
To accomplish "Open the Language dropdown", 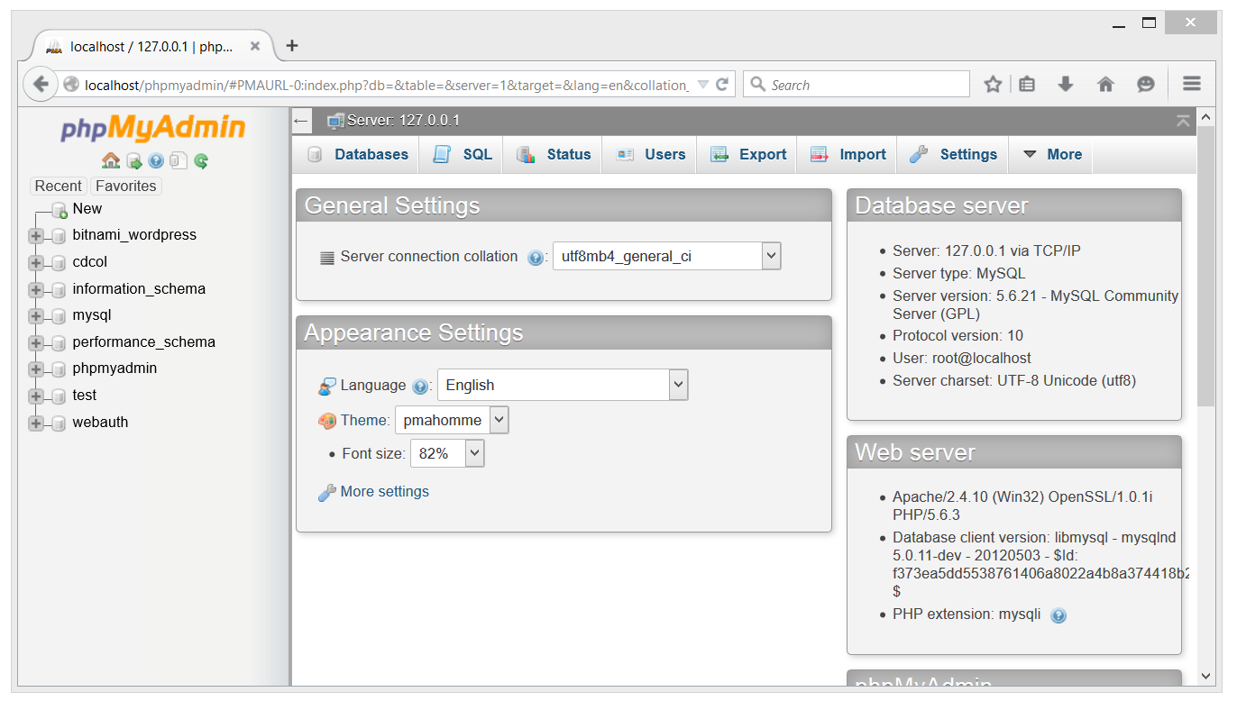I will click(562, 385).
